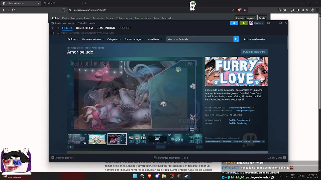321x180 pixels.
Task: Click Steam icon in Windows taskbar
Action: [186, 176]
